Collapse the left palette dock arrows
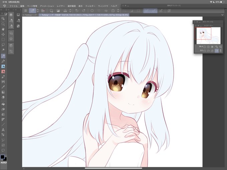This screenshot has height=170, width=227. pyautogui.click(x=1, y=10)
